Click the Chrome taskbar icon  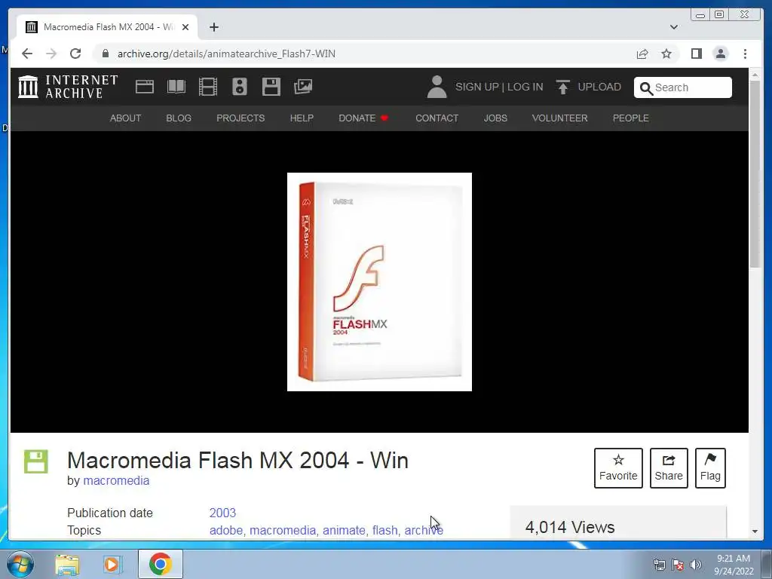[x=161, y=564]
